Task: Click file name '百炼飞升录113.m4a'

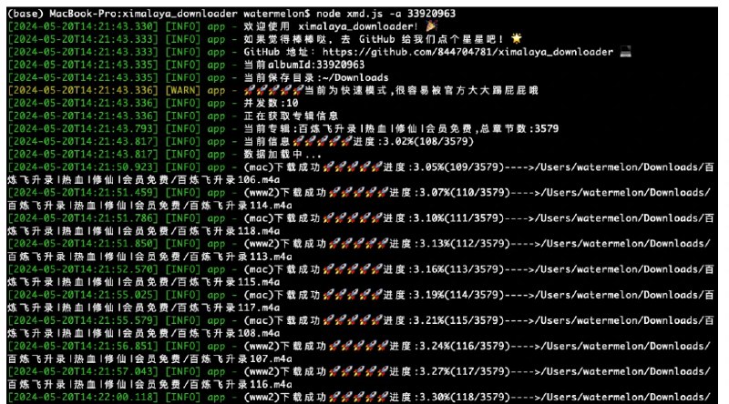Action: (241, 257)
